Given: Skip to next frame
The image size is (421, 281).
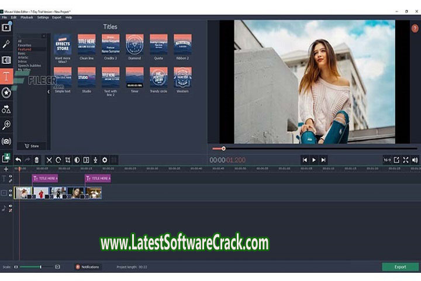Looking at the screenshot, I should pos(323,160).
